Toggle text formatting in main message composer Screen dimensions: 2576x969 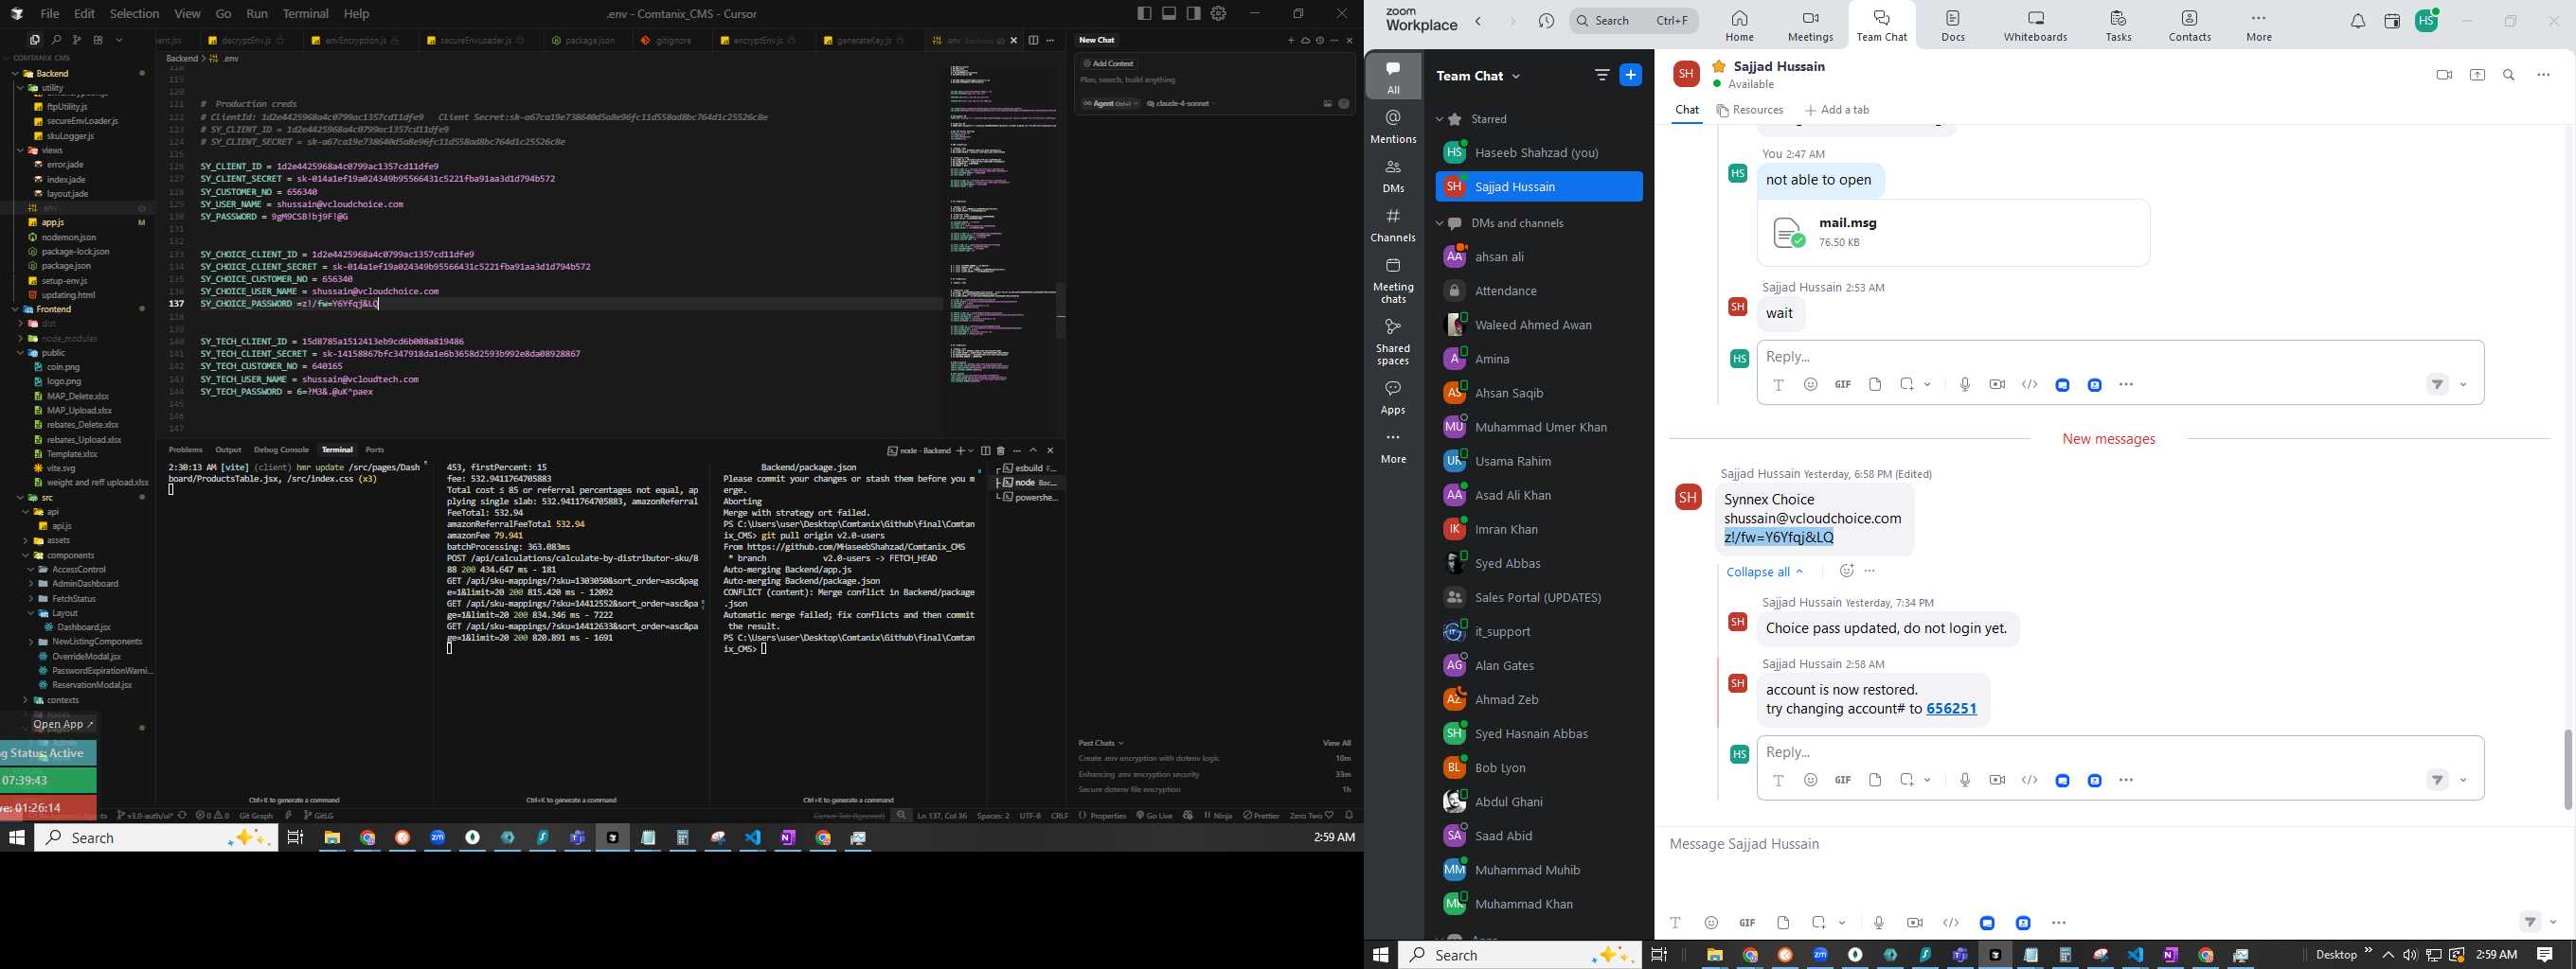pyautogui.click(x=1675, y=923)
